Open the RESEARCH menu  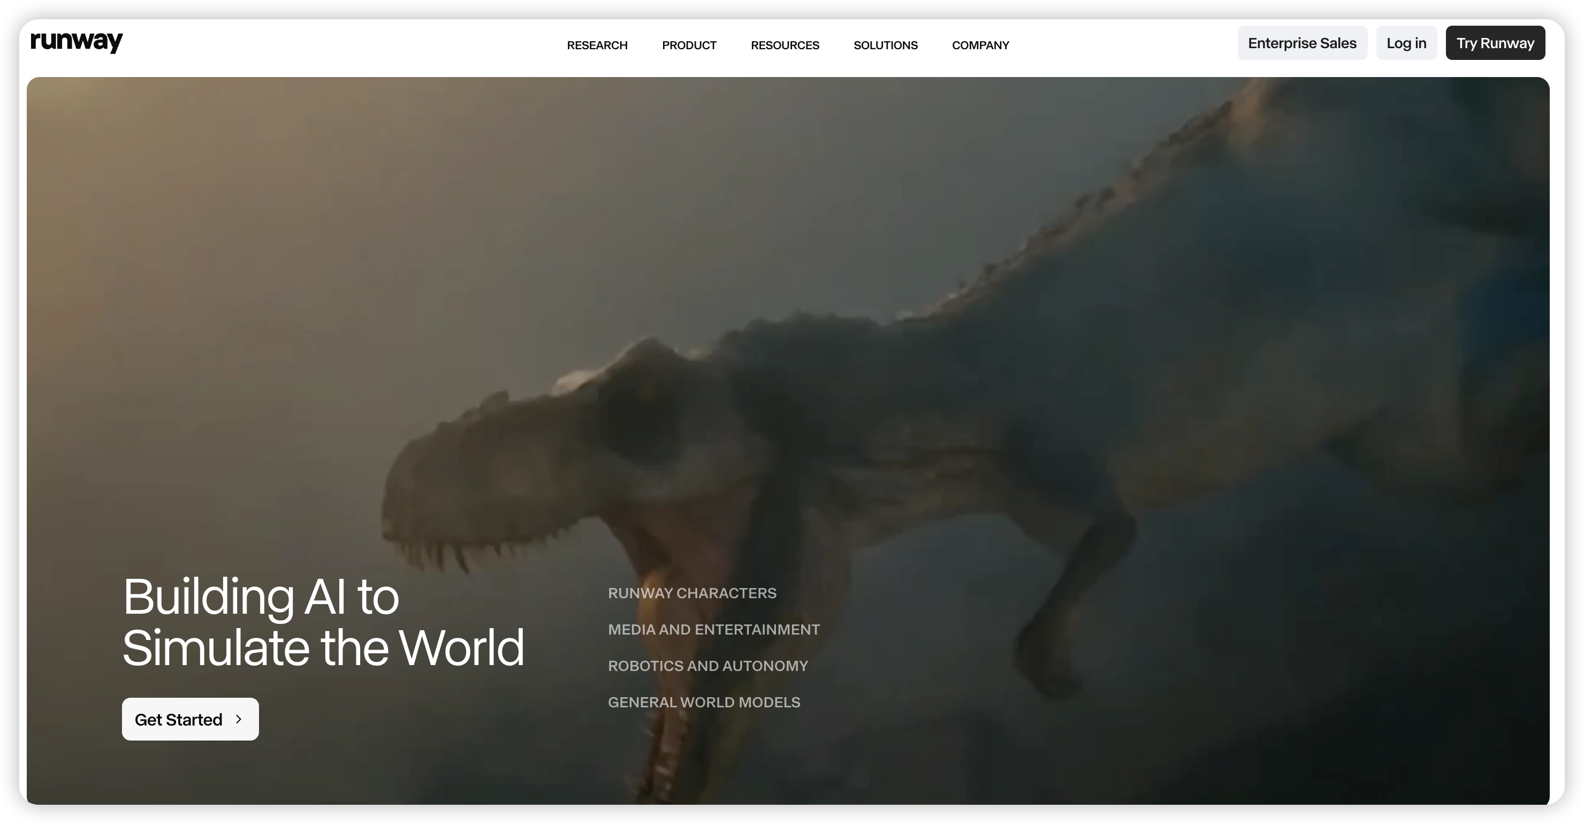[x=597, y=45]
